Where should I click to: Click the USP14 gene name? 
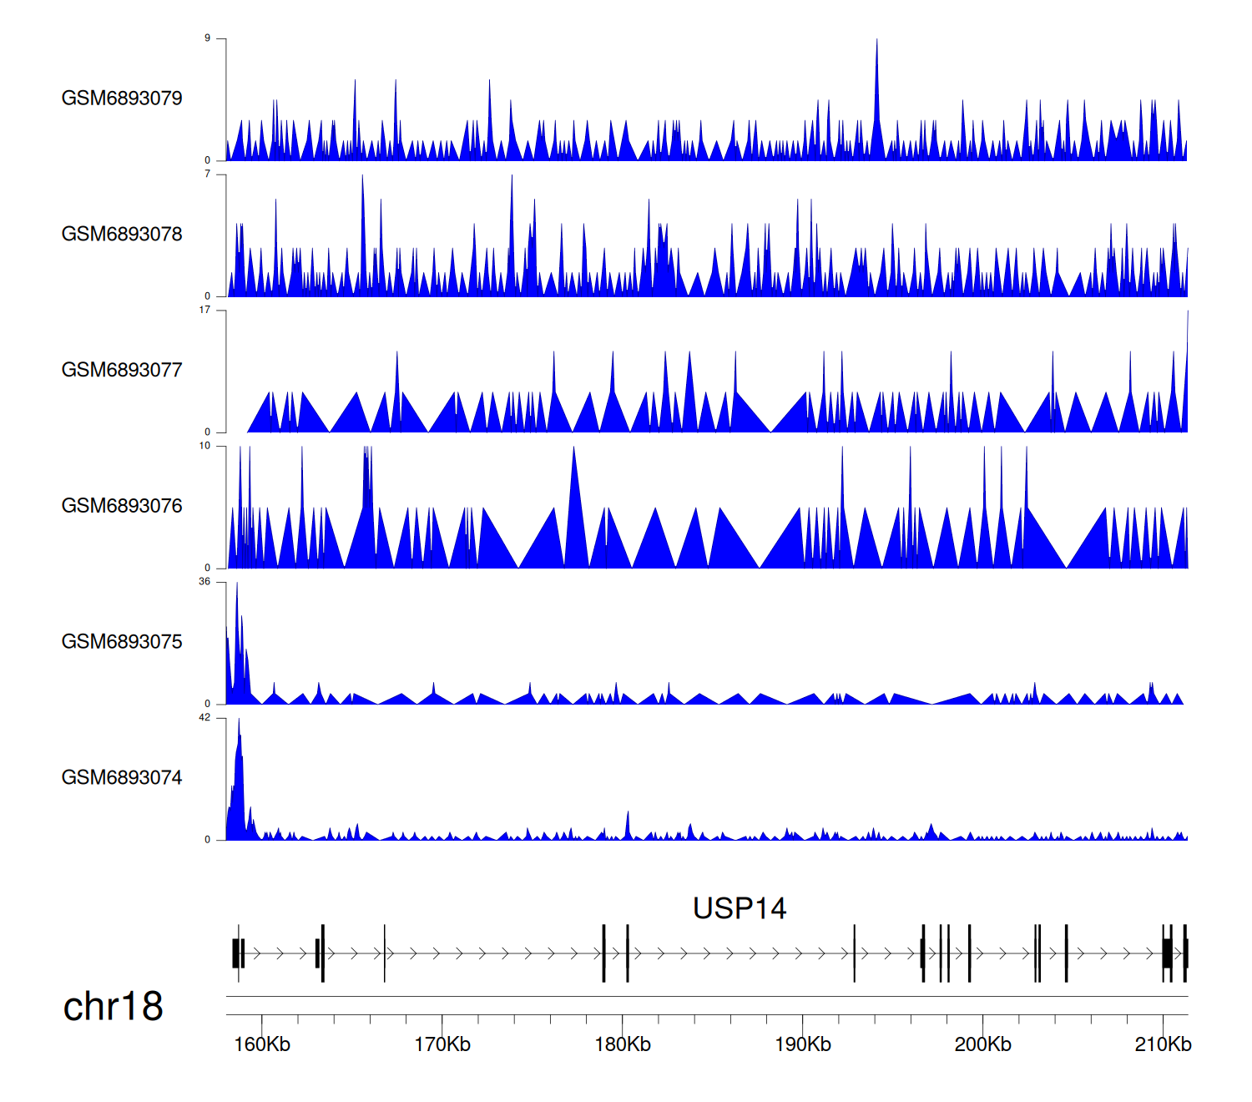[x=739, y=908]
